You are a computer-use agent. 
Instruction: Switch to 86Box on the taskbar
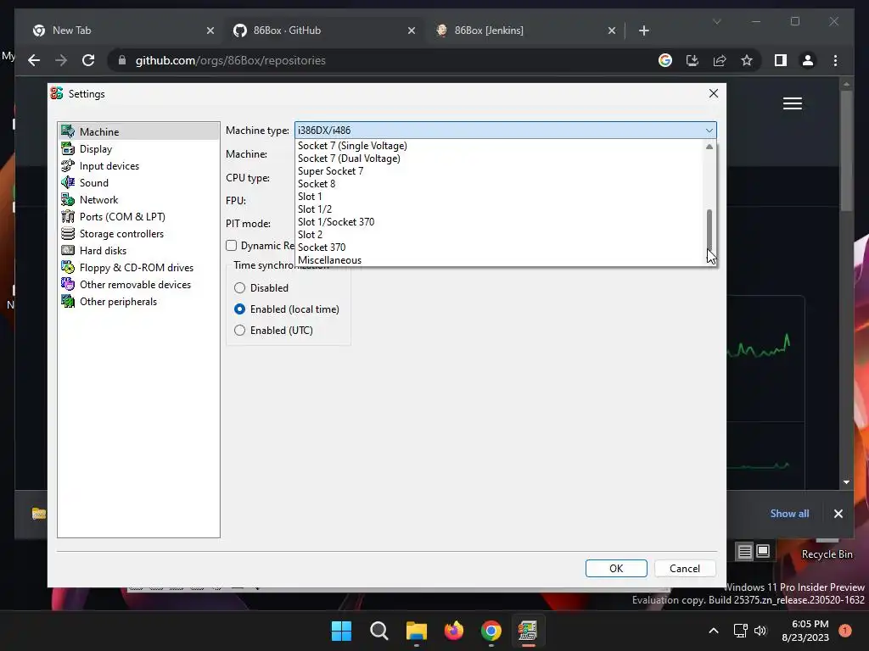(528, 631)
